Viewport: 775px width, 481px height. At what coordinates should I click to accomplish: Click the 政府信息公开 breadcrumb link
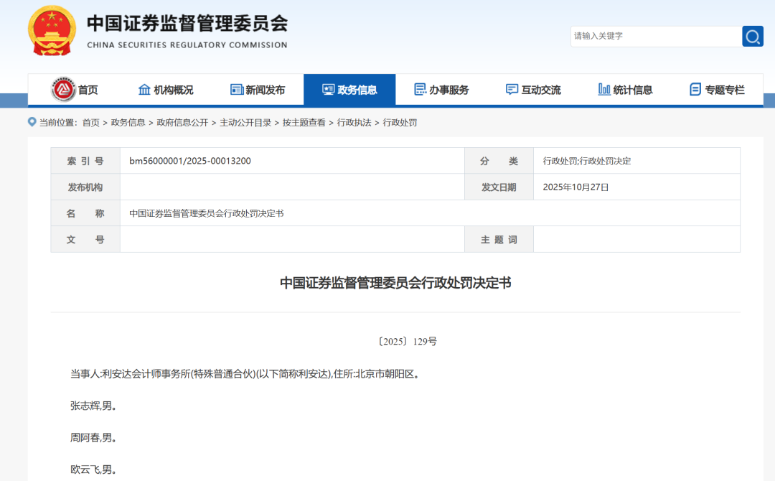[x=182, y=123]
